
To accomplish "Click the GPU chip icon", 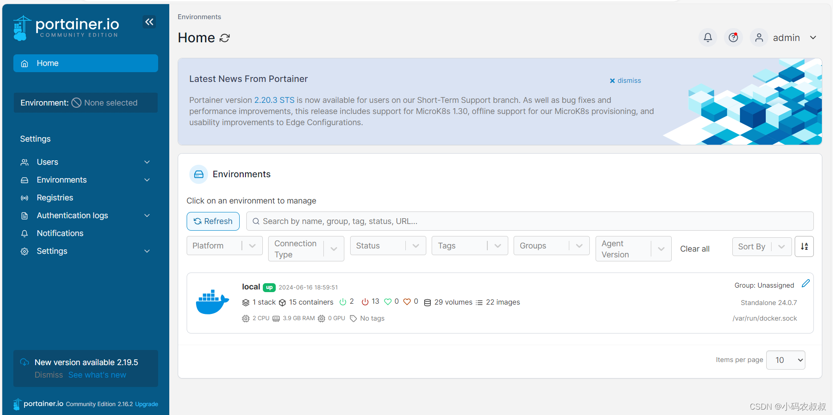I will click(x=322, y=318).
